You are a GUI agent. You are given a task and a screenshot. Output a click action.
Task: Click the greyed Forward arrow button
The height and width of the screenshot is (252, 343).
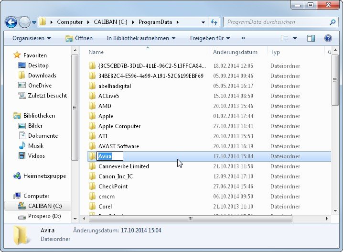[24, 22]
